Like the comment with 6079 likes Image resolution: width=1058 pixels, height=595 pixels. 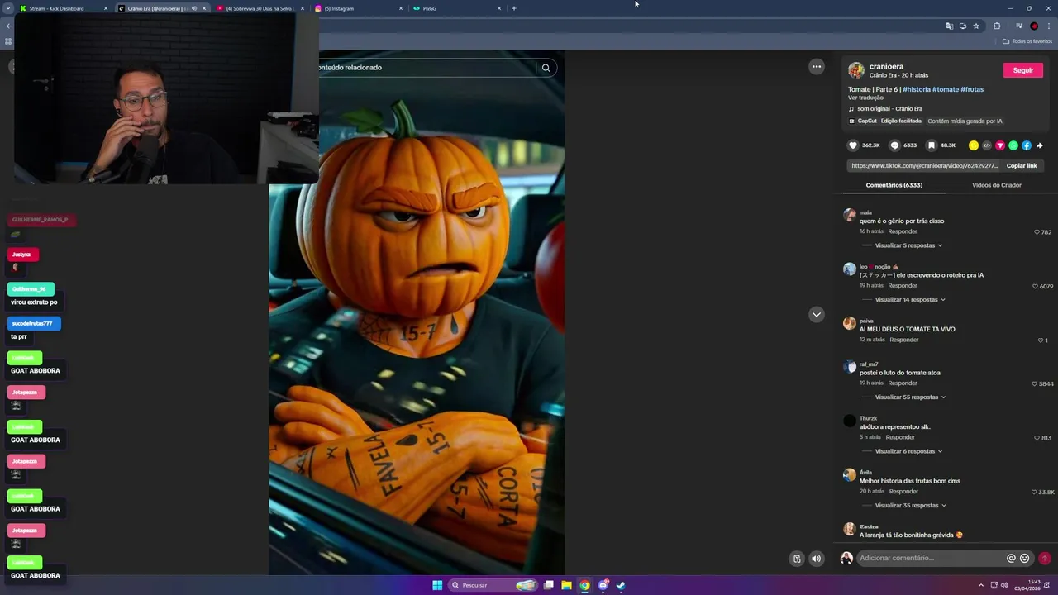click(x=1036, y=286)
